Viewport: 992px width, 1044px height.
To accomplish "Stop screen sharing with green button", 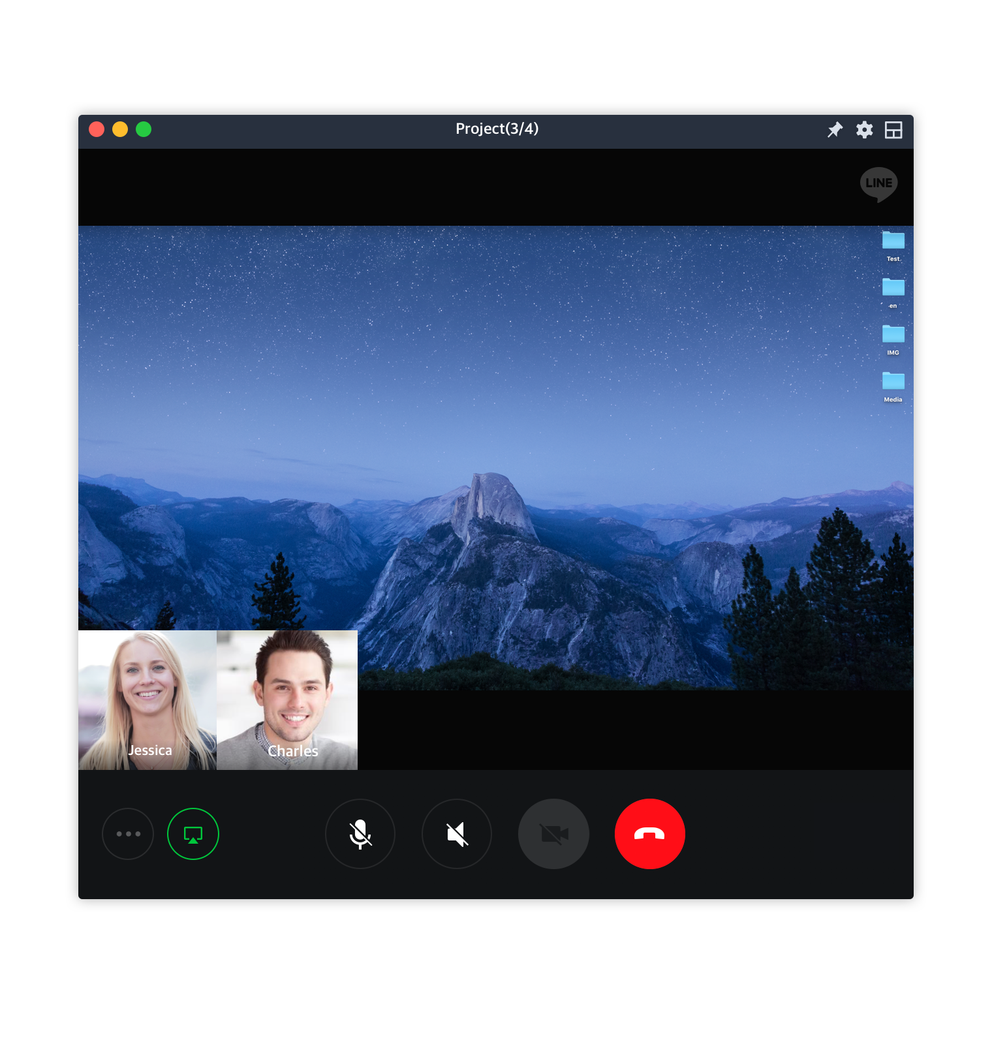I will click(x=193, y=834).
